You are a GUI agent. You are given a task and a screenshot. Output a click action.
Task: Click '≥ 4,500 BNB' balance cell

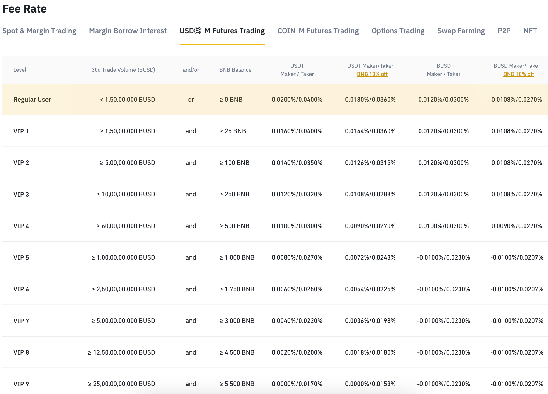237,352
